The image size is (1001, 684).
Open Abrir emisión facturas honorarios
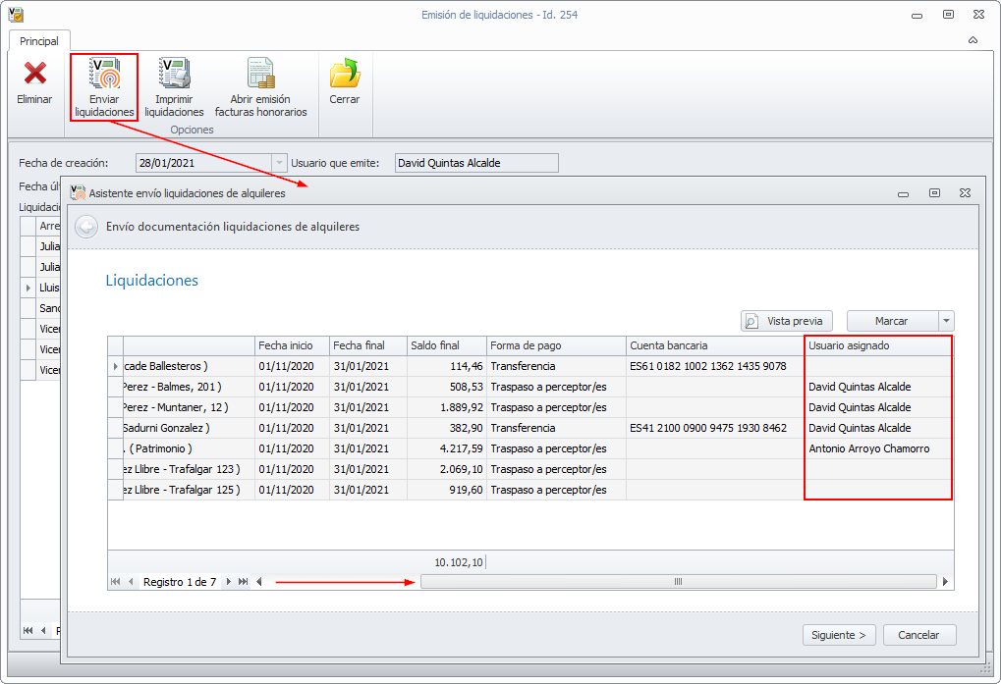click(x=260, y=74)
